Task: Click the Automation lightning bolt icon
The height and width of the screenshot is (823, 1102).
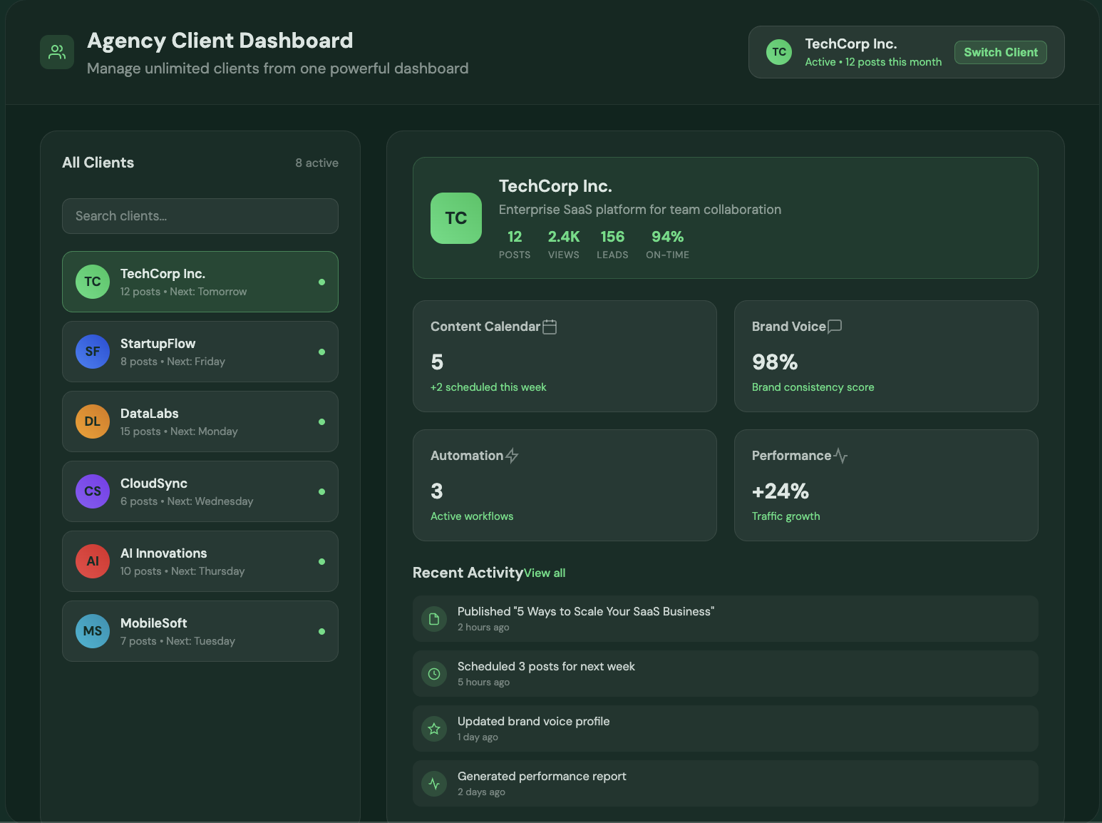Action: (x=512, y=456)
